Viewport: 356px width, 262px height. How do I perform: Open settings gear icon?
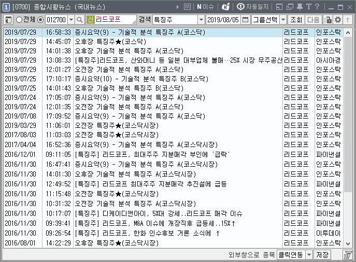[338, 20]
